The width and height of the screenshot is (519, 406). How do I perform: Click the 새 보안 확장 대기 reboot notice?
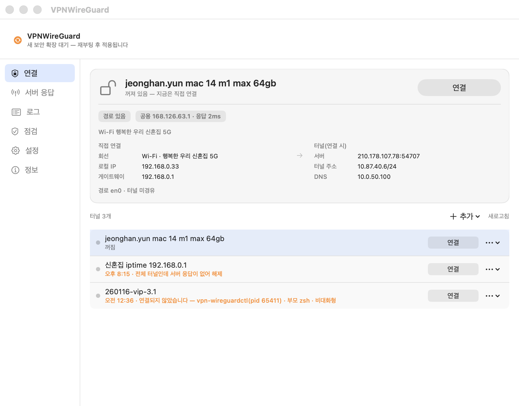[x=78, y=45]
